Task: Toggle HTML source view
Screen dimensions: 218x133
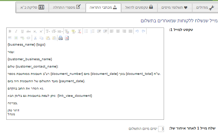Action: (67, 38)
